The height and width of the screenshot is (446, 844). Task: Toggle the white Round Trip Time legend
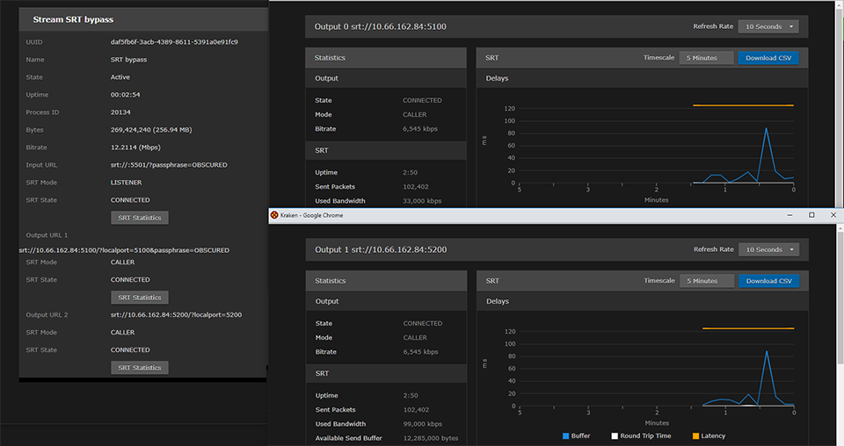click(x=613, y=435)
